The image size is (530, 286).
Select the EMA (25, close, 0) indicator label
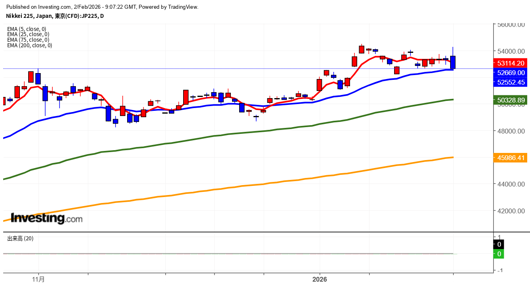click(28, 34)
